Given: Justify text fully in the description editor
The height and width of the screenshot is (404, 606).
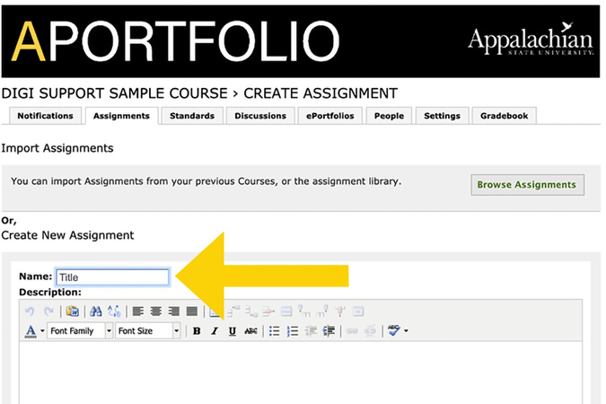Looking at the screenshot, I should tap(192, 312).
